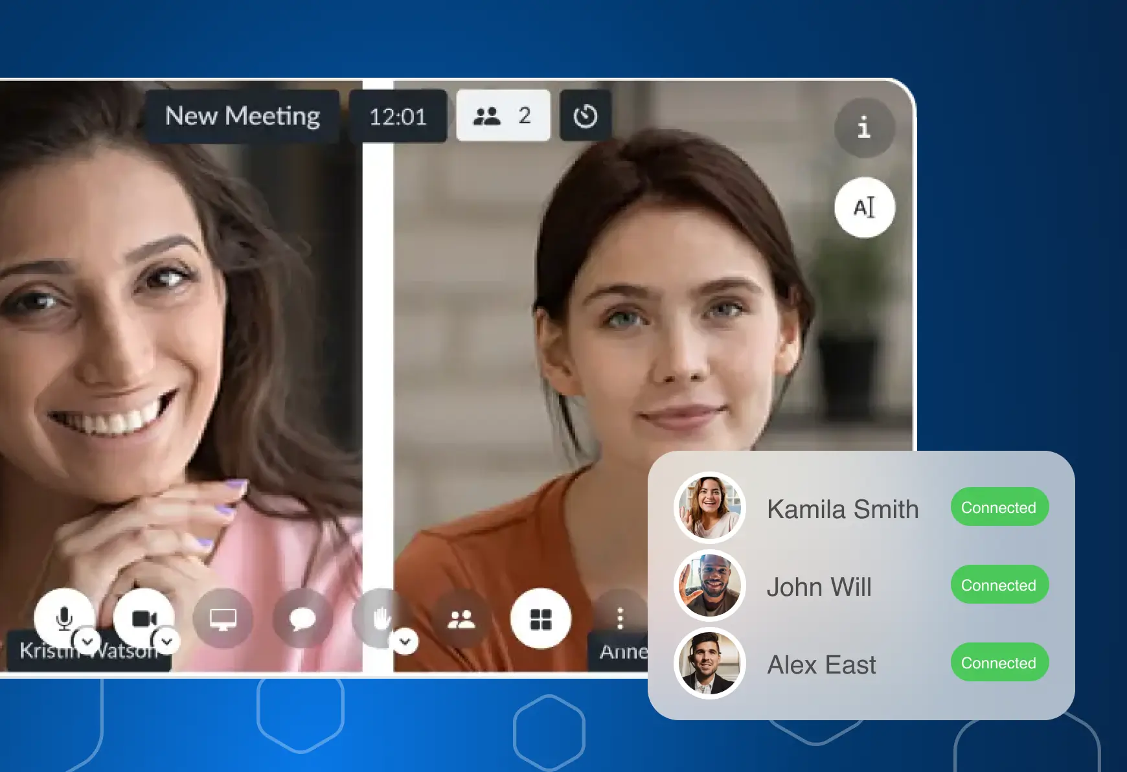Switch to grid layout view

pyautogui.click(x=541, y=619)
